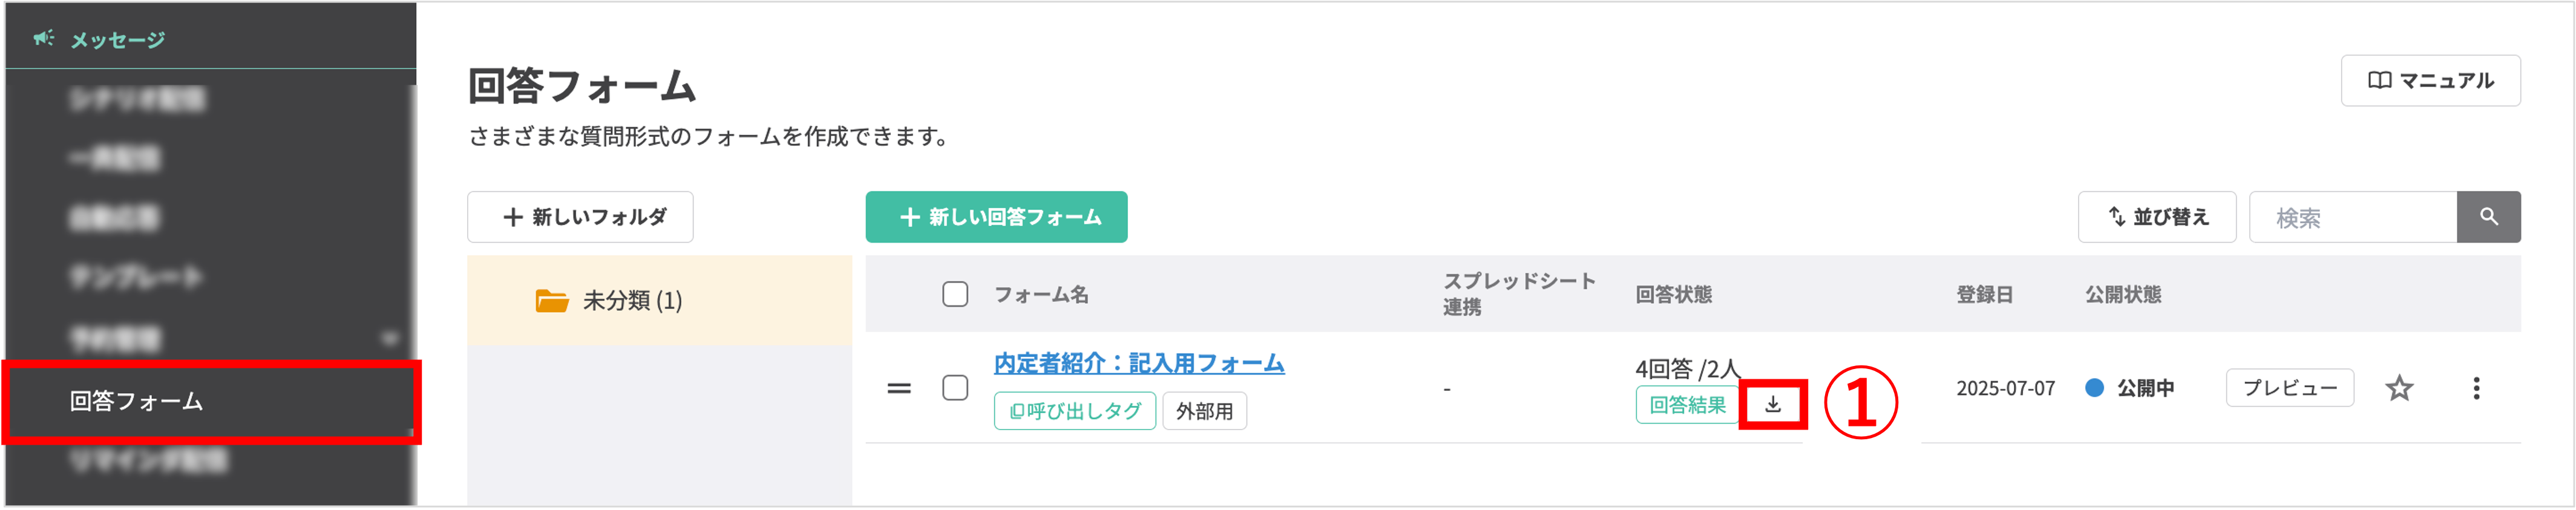
Task: Create a new form with 新しい回答フォーム
Action: (x=996, y=217)
